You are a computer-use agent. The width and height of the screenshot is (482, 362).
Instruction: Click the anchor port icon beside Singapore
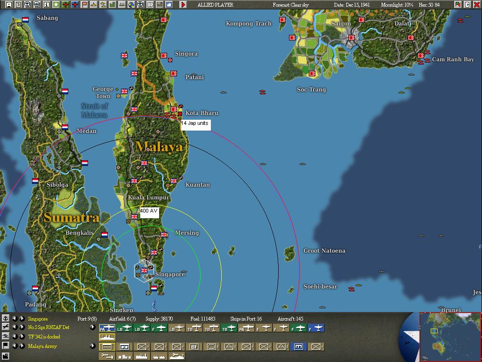5,318
